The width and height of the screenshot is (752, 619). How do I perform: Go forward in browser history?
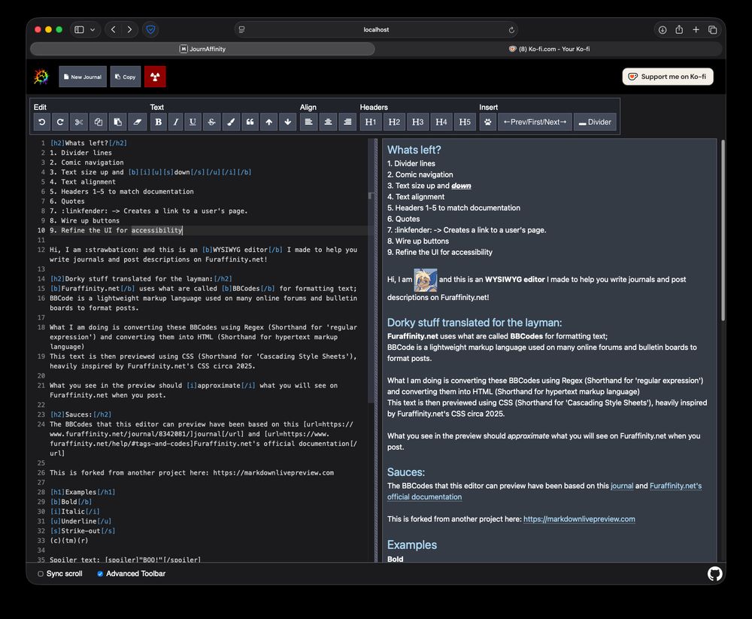click(129, 30)
